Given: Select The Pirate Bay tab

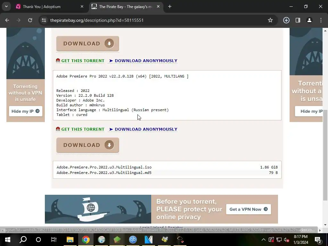Looking at the screenshot, I should (126, 7).
